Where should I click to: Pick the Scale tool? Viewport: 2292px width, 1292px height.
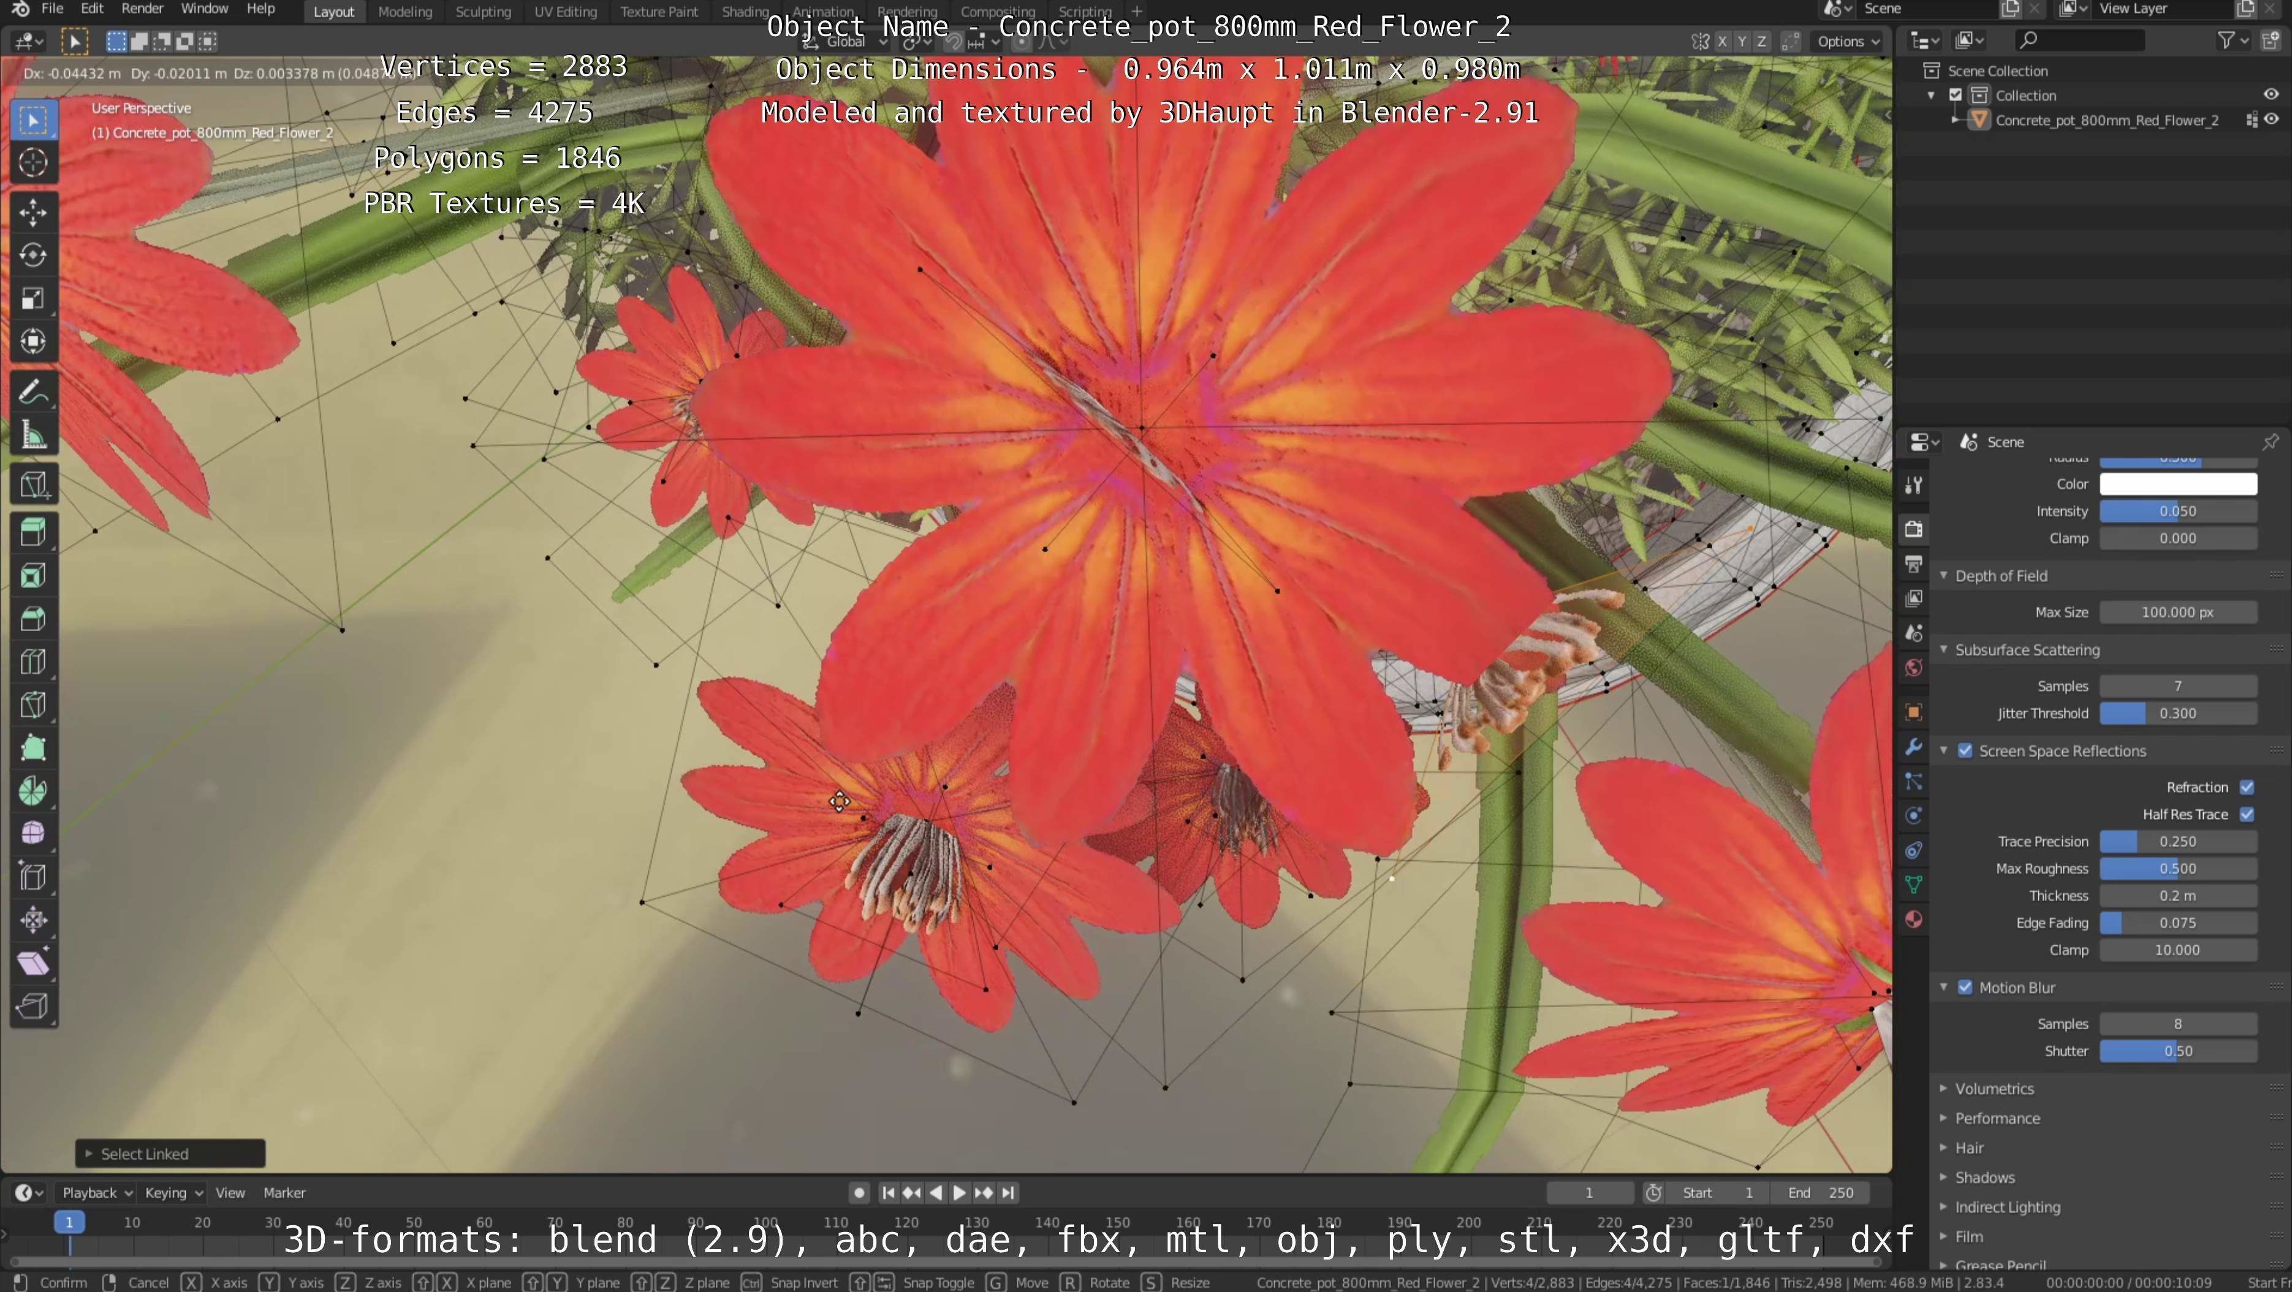tap(33, 298)
